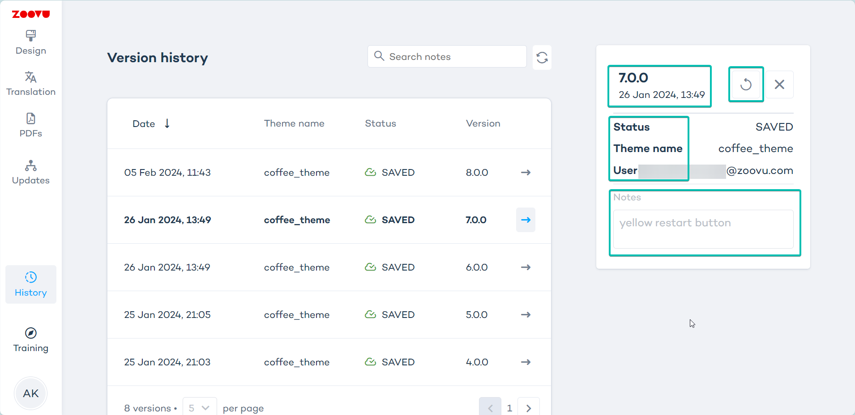Refresh the version history list
Screen dimensions: 855x415
(x=542, y=57)
